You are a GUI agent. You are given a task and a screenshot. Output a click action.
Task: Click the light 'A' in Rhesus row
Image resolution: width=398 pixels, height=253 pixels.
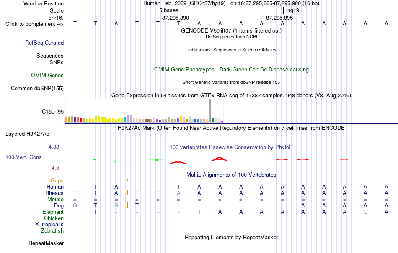point(178,193)
